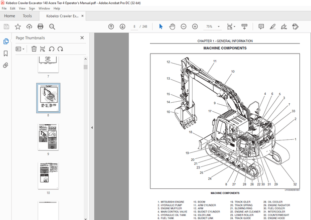Viewport: 311px width, 220px height.
Task: Rotate page clockwise
Action: [60, 49]
